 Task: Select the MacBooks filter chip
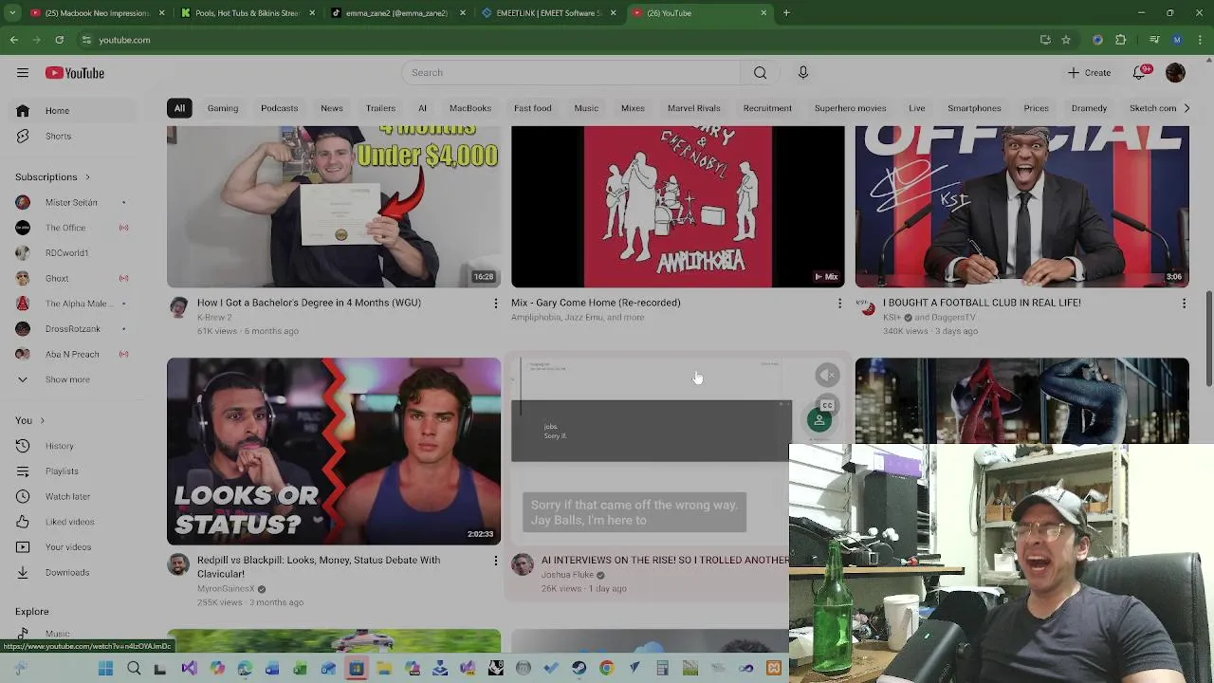(470, 108)
